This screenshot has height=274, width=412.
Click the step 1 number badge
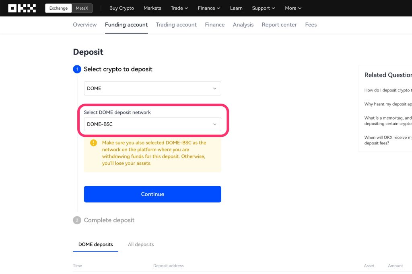point(77,69)
